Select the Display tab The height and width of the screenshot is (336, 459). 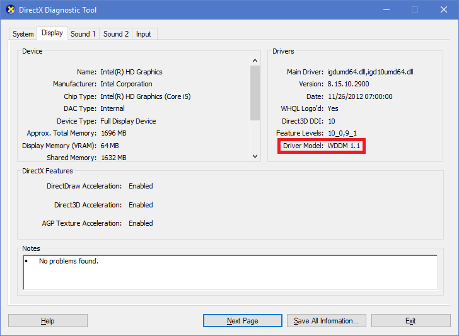tap(52, 33)
